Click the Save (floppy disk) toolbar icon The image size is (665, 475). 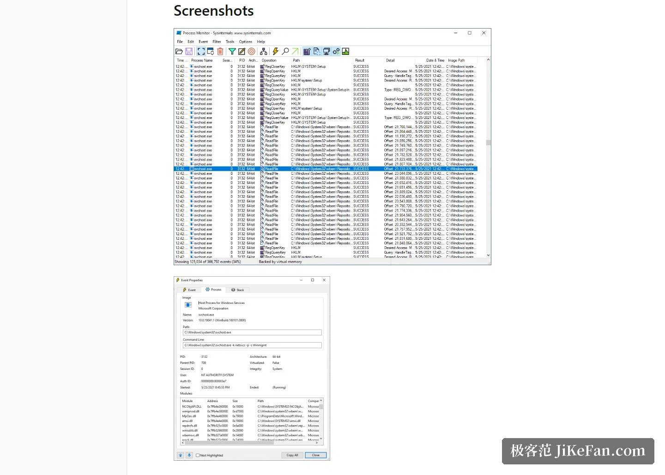click(189, 52)
